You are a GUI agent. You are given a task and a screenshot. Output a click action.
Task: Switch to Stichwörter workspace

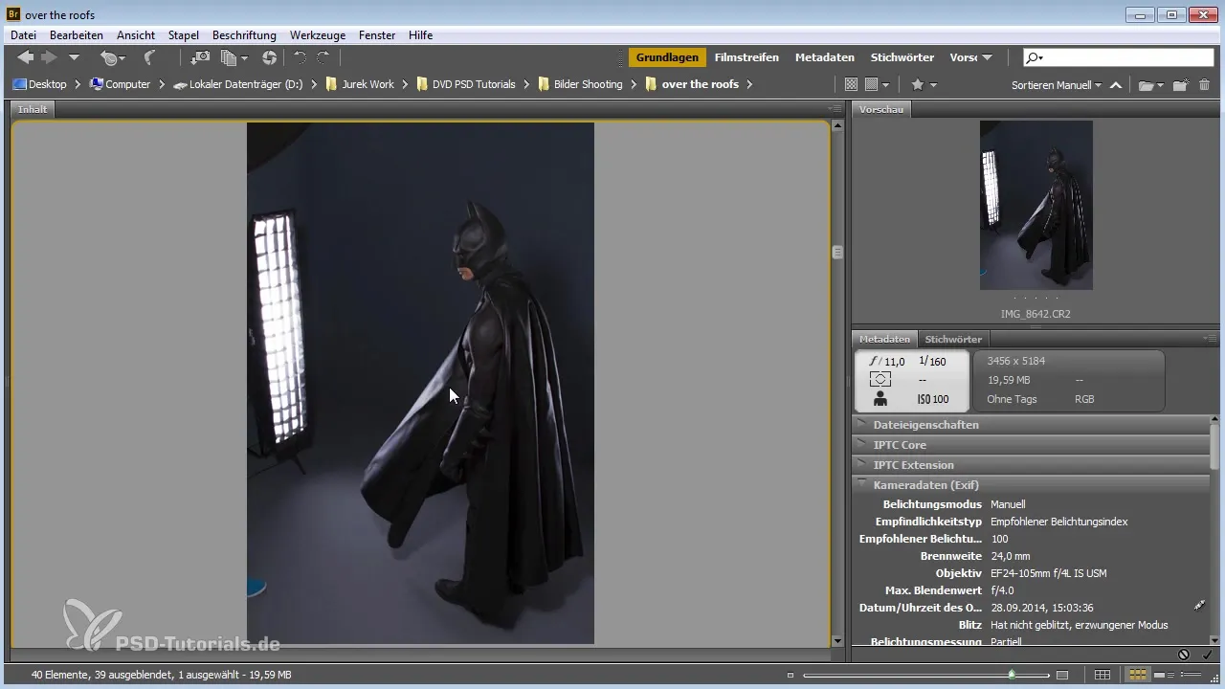tap(902, 57)
